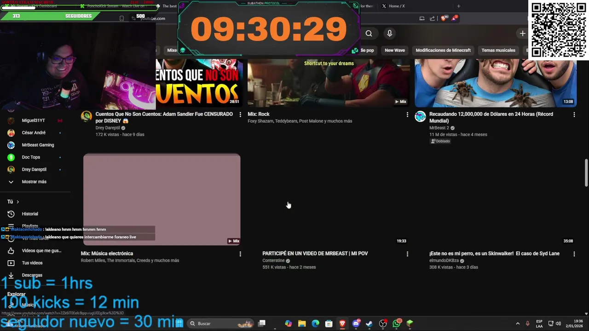Show hidden system tray icons

pyautogui.click(x=517, y=324)
